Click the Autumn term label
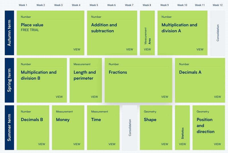This screenshot has width=228, height=153. click(x=9, y=33)
